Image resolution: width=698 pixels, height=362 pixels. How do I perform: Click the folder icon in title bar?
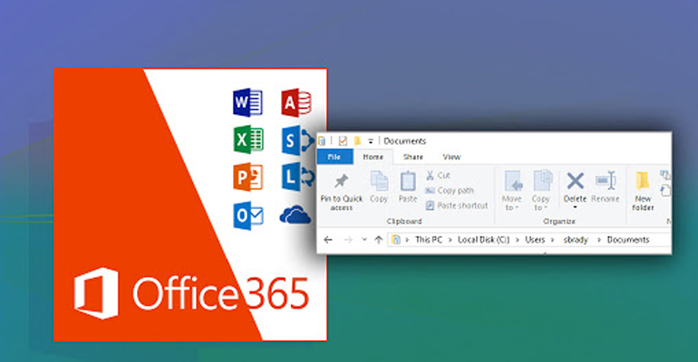(x=357, y=141)
